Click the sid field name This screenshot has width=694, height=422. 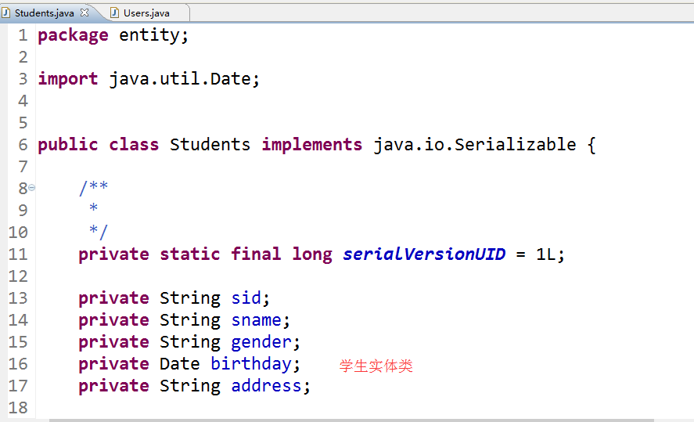tap(246, 298)
